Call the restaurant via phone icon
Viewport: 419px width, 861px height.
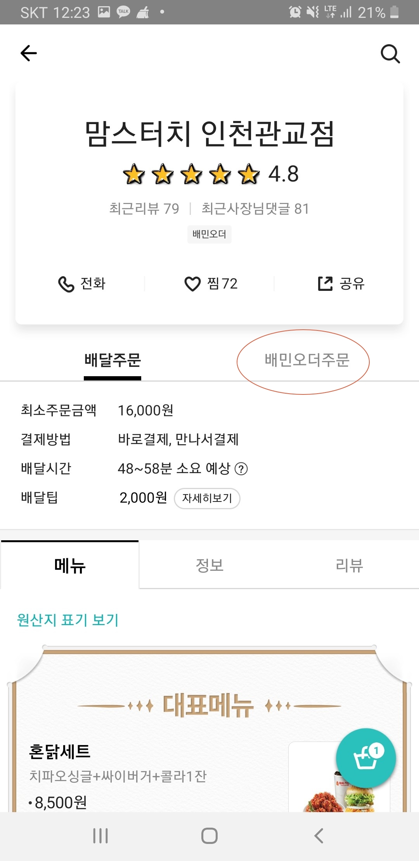coord(66,284)
